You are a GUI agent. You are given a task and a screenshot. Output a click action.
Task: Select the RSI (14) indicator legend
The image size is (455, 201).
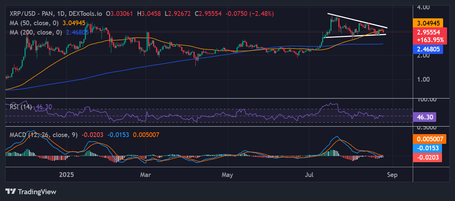pos(21,107)
